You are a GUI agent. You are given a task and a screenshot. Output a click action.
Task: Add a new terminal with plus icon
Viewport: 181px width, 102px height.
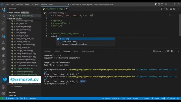(163, 51)
